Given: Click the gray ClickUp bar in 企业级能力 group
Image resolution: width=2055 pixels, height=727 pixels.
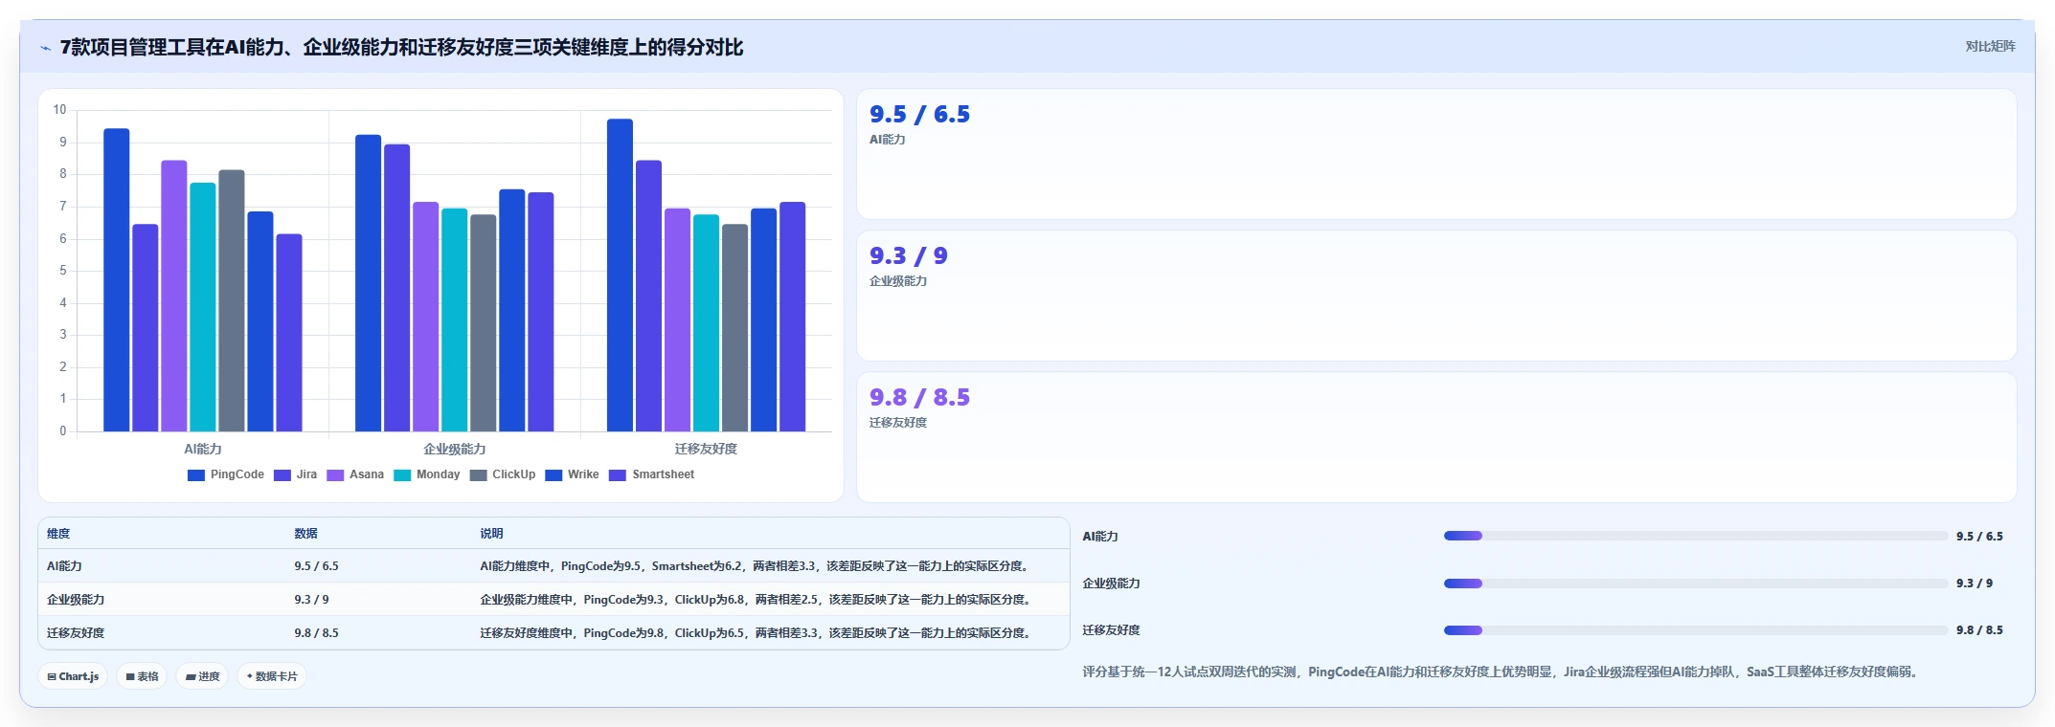Looking at the screenshot, I should pyautogui.click(x=484, y=322).
